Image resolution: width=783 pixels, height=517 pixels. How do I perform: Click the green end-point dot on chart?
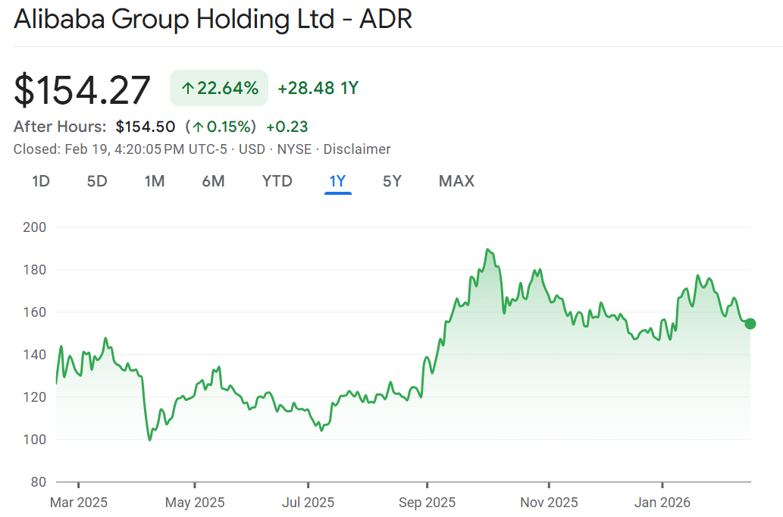tap(750, 324)
